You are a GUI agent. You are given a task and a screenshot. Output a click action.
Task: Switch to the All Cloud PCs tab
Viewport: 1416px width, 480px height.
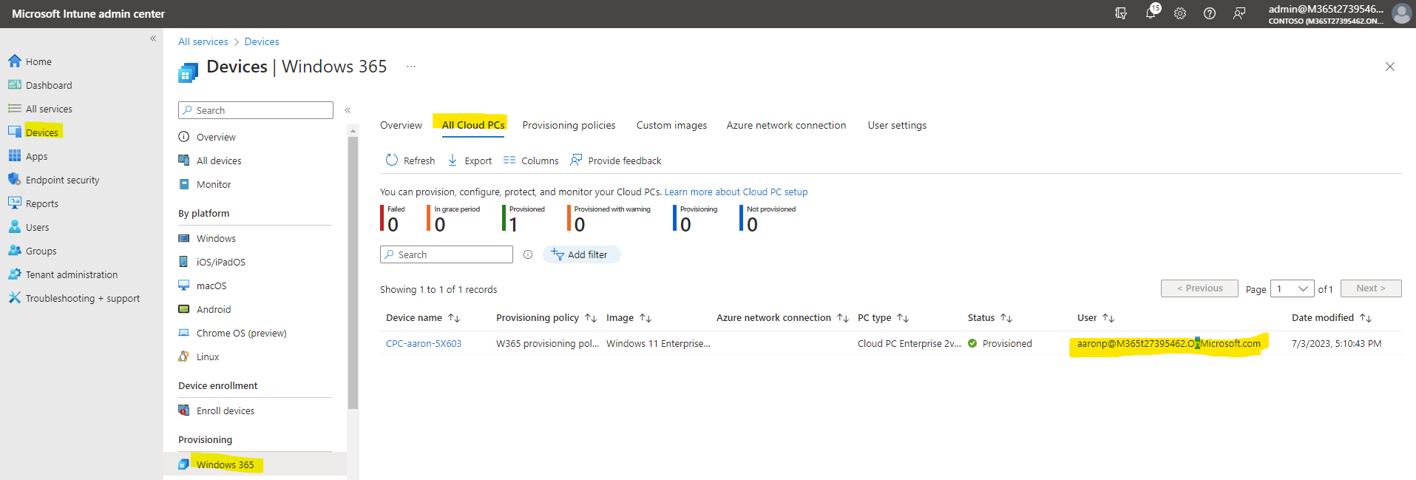(x=473, y=125)
